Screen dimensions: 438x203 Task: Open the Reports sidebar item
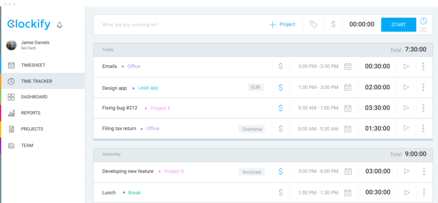30,113
